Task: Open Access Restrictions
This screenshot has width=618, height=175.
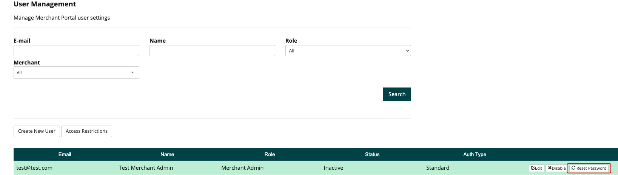Action: 86,131
